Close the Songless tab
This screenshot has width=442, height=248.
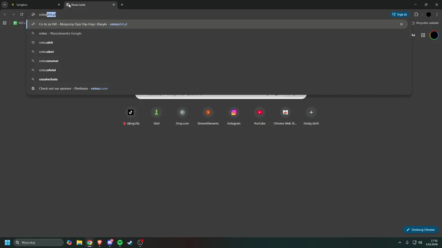[59, 5]
